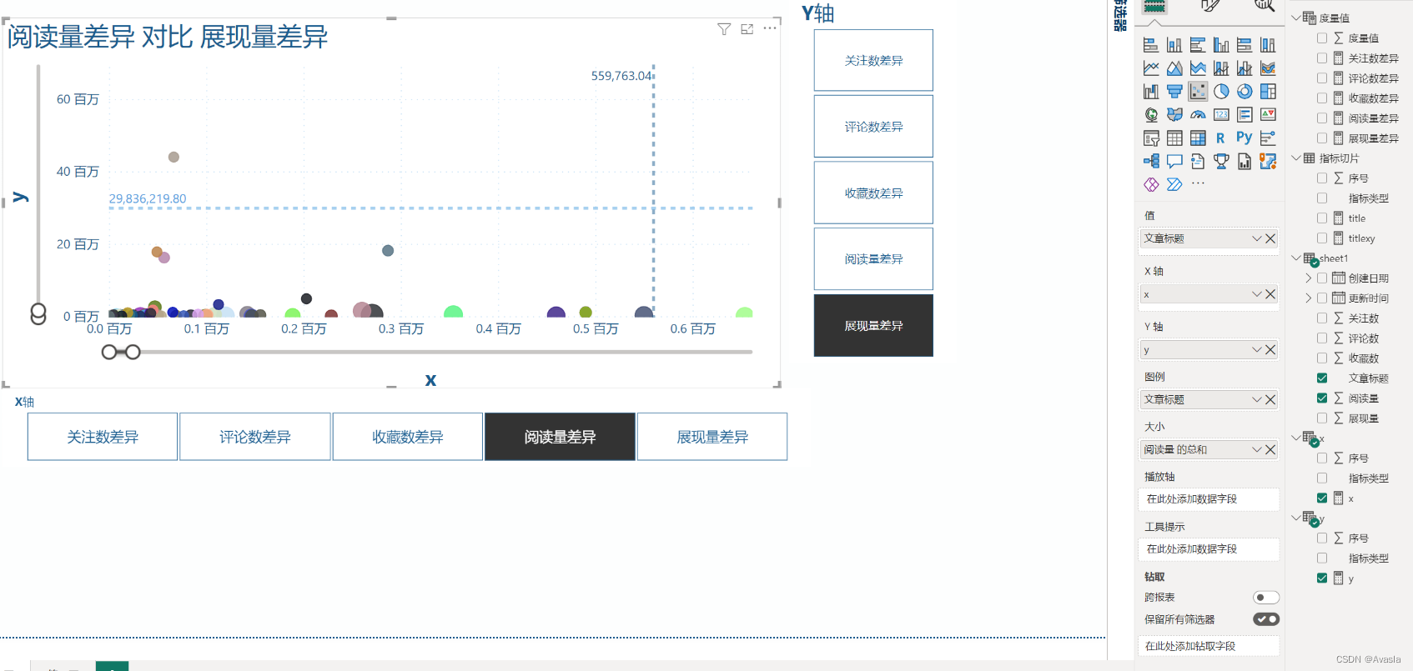This screenshot has height=671, width=1413.
Task: Click the vertical zoom slider handle
Action: point(38,314)
